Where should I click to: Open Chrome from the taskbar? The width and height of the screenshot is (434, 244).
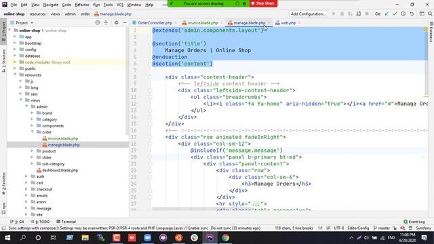225,238
